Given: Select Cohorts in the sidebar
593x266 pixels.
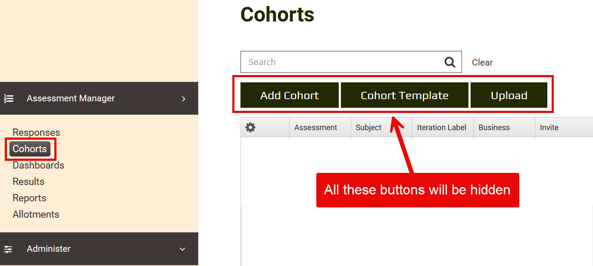Looking at the screenshot, I should click(x=30, y=149).
